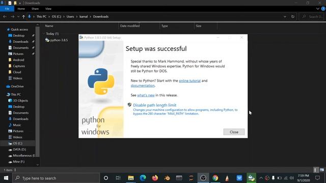
Task: Open Android folder in navigation pane
Action: point(18,60)
